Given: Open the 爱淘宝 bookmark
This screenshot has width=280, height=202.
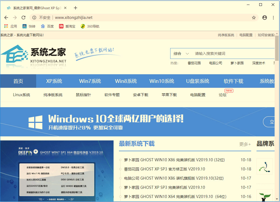Looking at the screenshot, I should (x=67, y=26).
